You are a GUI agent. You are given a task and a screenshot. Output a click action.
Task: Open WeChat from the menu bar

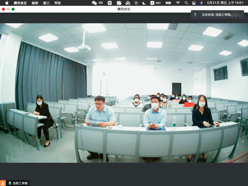(x=94, y=3)
